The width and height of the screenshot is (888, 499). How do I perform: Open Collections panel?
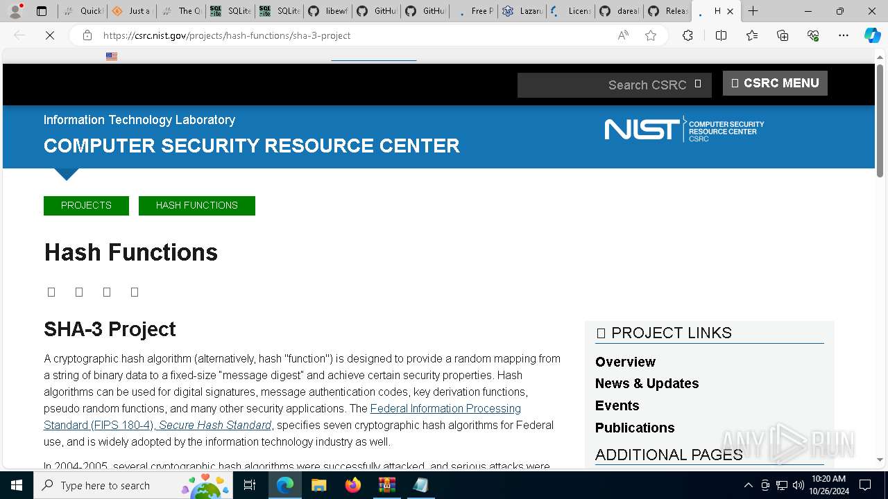pyautogui.click(x=783, y=35)
